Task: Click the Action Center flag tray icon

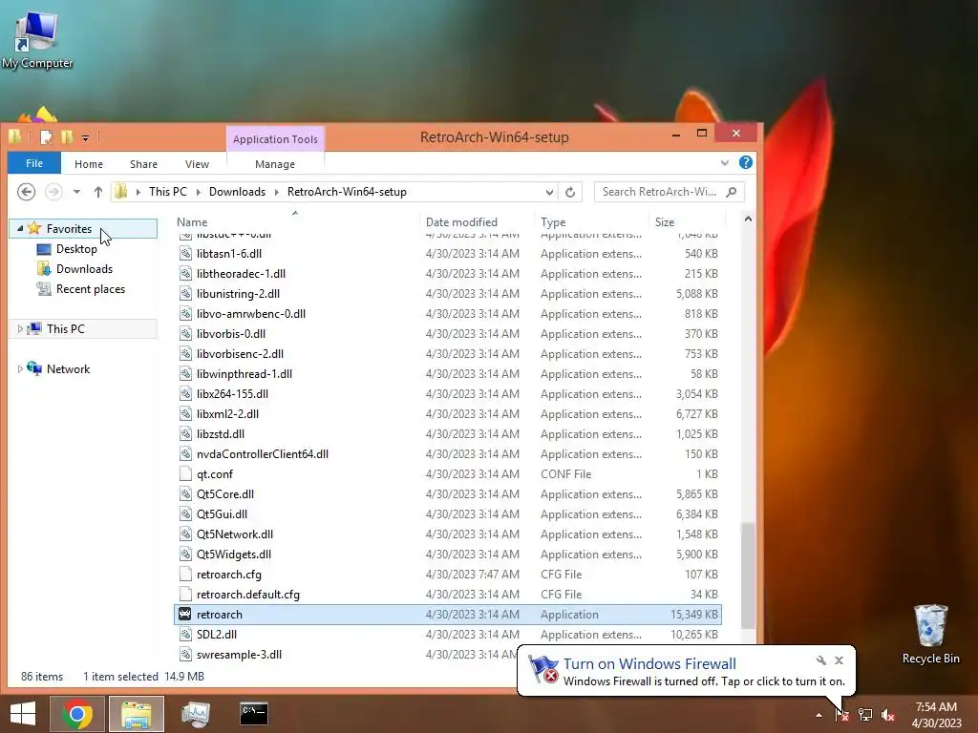Action: (842, 714)
